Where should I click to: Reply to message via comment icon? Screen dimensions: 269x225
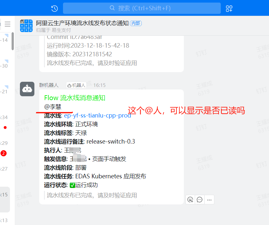[x=200, y=200]
